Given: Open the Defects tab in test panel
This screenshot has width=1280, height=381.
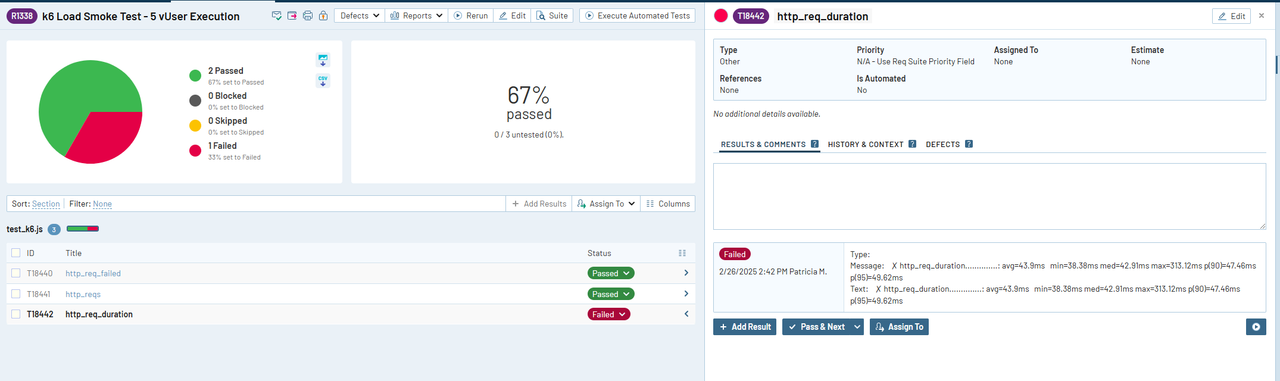Looking at the screenshot, I should pyautogui.click(x=942, y=145).
